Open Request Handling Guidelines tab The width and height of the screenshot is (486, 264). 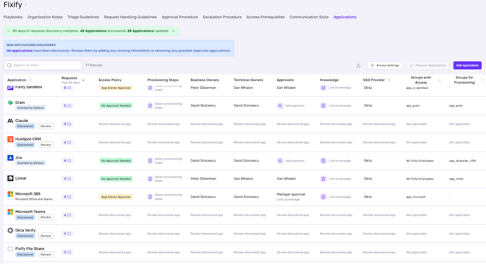[130, 17]
